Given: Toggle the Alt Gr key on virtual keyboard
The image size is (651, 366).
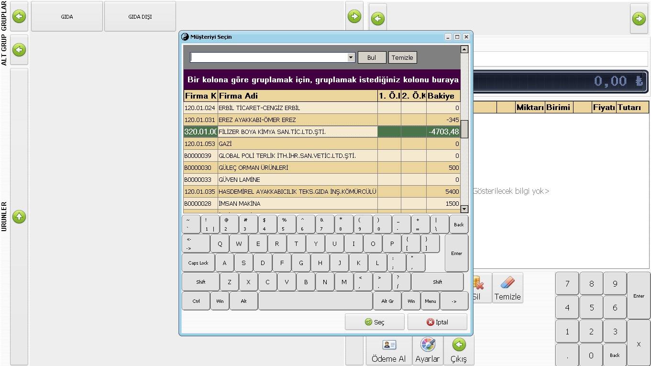Looking at the screenshot, I should click(387, 301).
